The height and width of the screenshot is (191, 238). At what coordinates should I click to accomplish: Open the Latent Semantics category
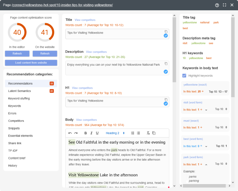click(20, 91)
